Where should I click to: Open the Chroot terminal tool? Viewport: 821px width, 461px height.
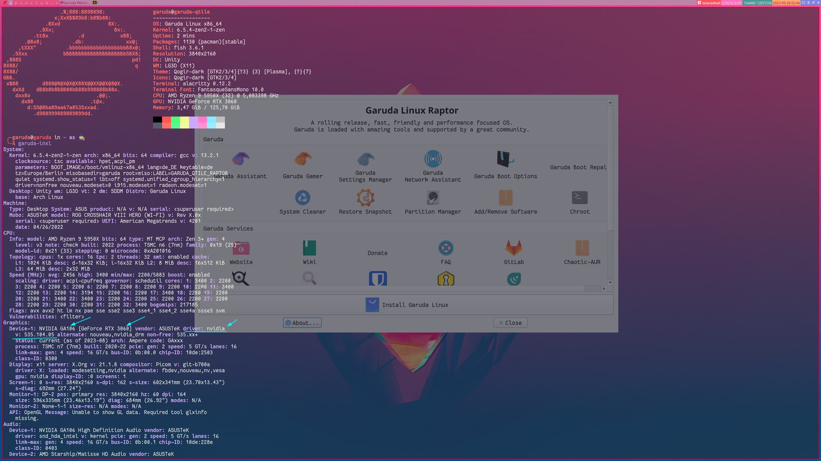[x=579, y=202]
